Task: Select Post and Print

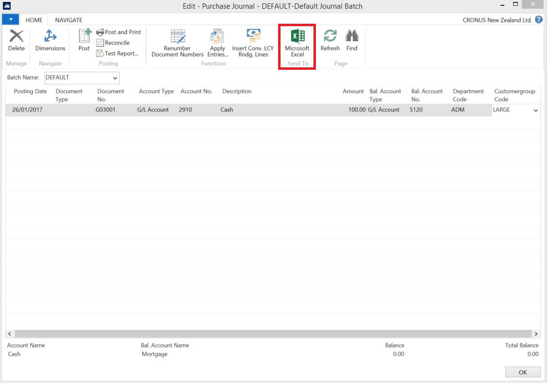Action: point(119,32)
